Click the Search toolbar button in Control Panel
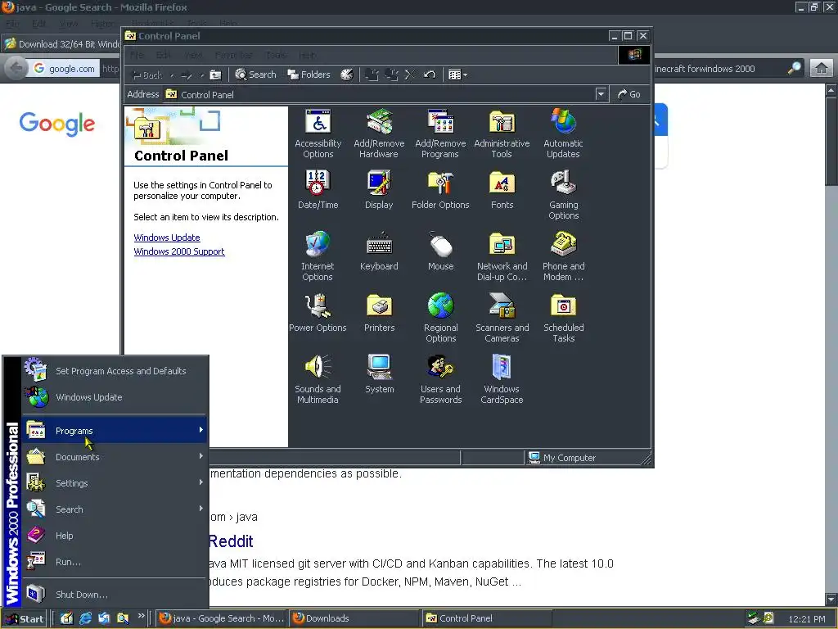The width and height of the screenshot is (838, 629). click(x=255, y=75)
